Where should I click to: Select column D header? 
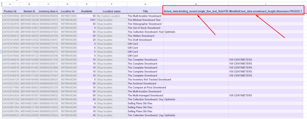click(x=67, y=4)
